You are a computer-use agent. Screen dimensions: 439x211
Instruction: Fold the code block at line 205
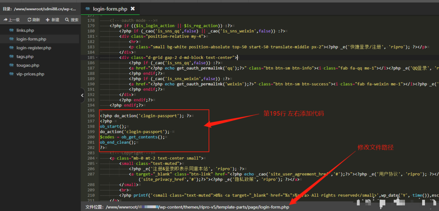tap(97, 164)
